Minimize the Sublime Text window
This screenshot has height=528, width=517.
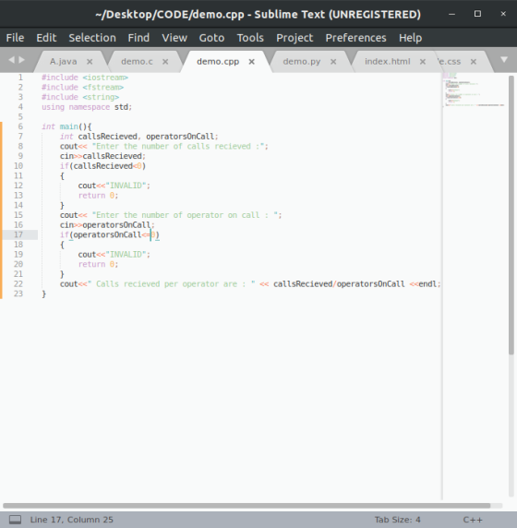click(x=452, y=14)
